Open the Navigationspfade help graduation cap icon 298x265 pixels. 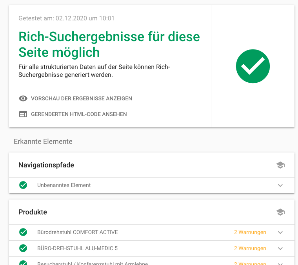pyautogui.click(x=280, y=165)
